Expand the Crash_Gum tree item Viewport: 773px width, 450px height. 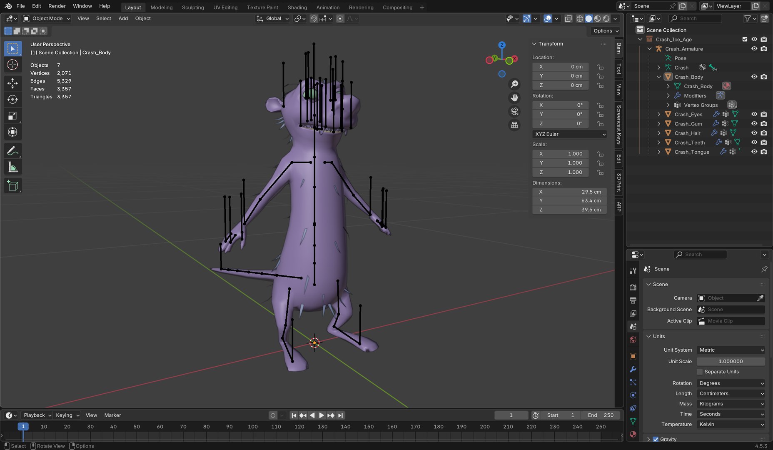[x=659, y=124]
